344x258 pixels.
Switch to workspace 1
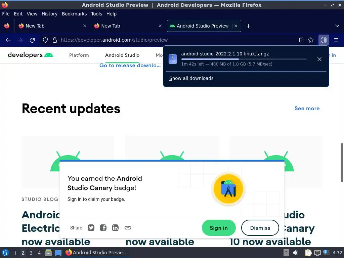[x=15, y=253]
